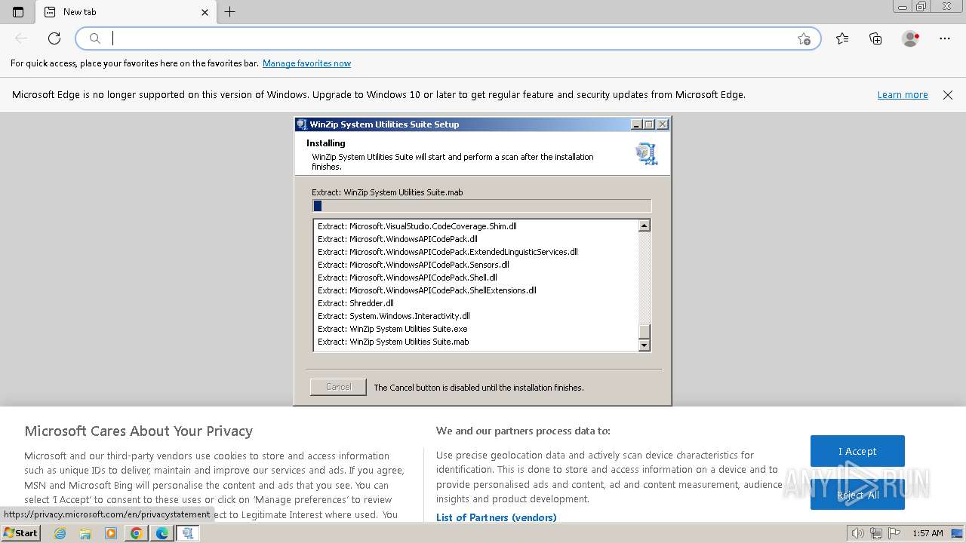Click I Accept on privacy banner

[x=857, y=451]
